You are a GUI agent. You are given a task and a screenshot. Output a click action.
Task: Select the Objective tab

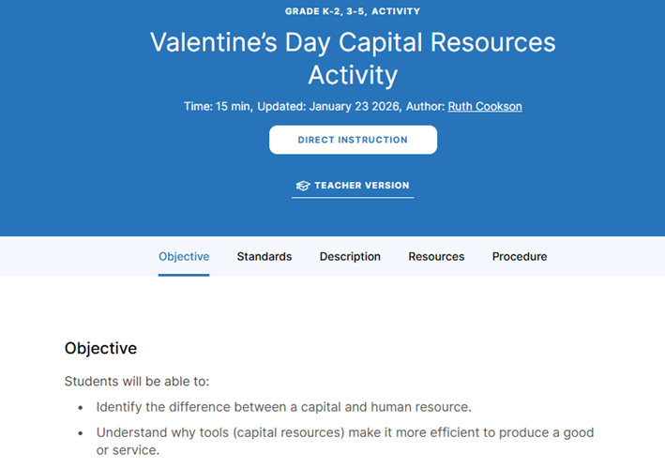(x=184, y=256)
